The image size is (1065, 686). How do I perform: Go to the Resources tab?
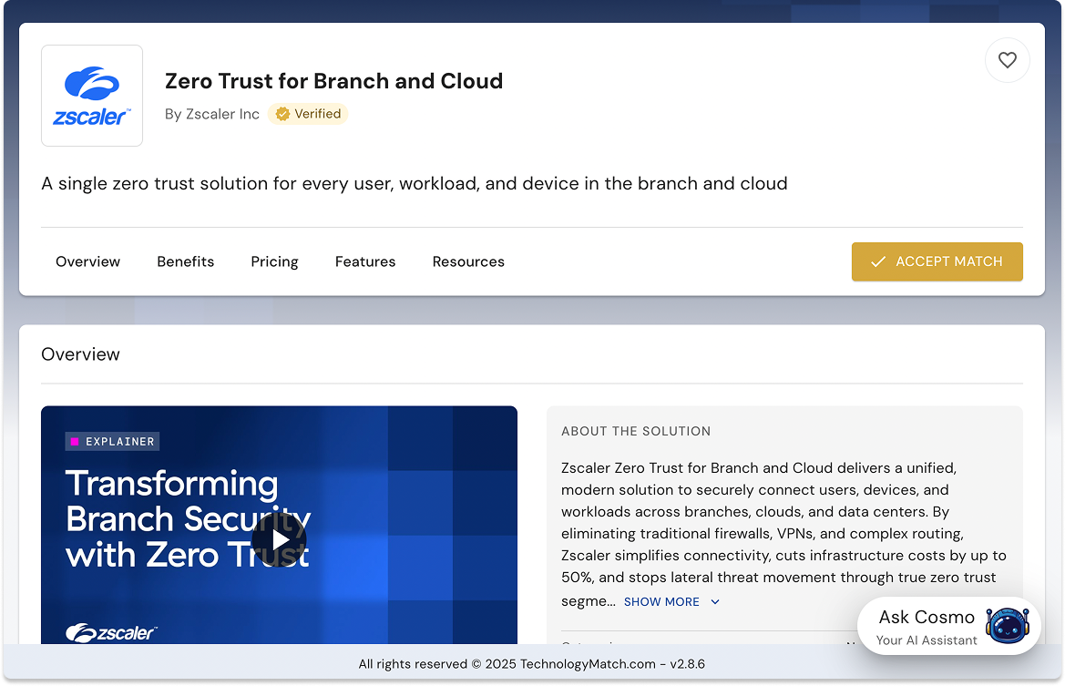pyautogui.click(x=468, y=261)
